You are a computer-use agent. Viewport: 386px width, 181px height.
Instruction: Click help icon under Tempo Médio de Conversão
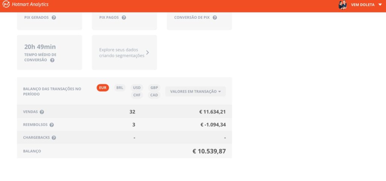click(x=52, y=60)
